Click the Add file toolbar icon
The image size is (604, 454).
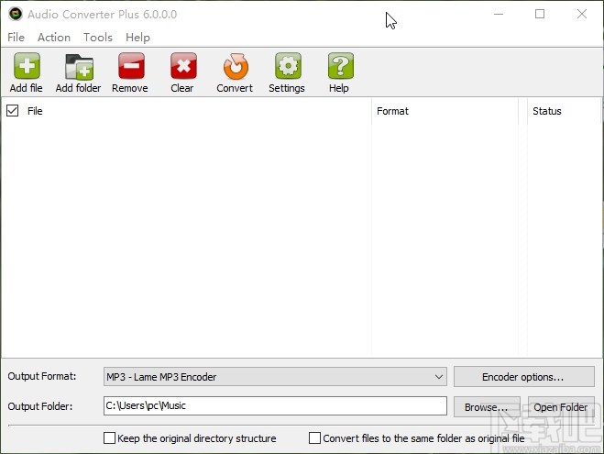pos(27,66)
